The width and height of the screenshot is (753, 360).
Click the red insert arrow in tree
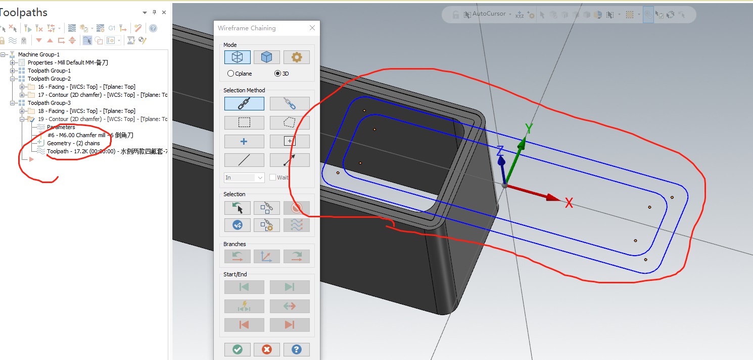(31, 159)
